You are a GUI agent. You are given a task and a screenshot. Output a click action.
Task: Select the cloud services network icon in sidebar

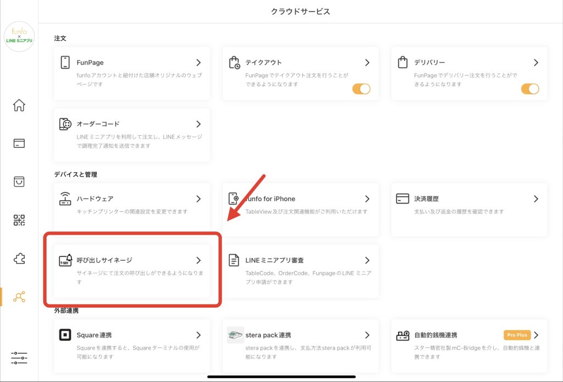[x=19, y=297]
